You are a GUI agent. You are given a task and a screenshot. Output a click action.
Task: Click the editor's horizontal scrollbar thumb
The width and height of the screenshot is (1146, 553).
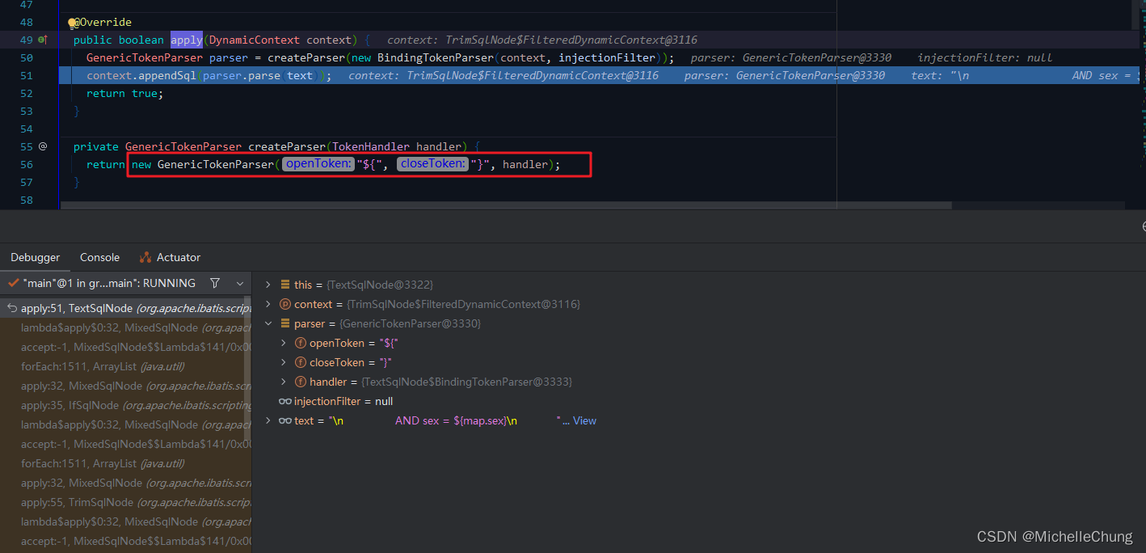506,205
